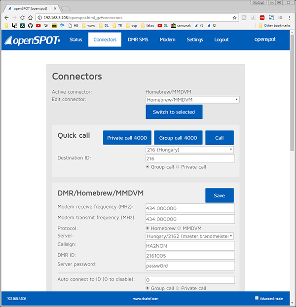
Task: Select Private call radio under Destination ID
Action: tap(178, 167)
